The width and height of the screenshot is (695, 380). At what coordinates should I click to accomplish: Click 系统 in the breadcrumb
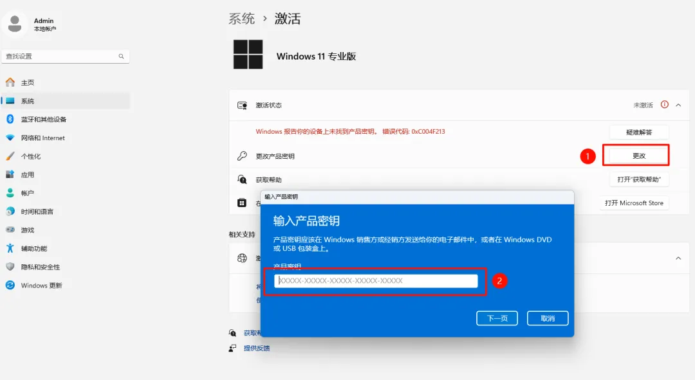click(x=241, y=19)
